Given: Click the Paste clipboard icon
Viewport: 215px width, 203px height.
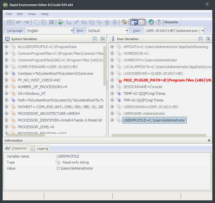Looking at the screenshot, I should click(x=44, y=22).
